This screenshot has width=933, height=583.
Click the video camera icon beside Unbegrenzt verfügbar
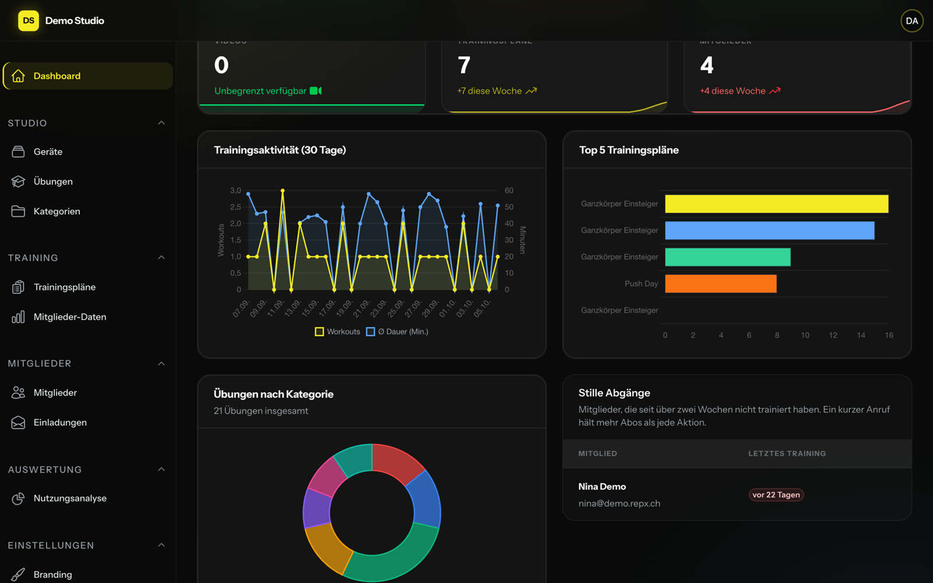pos(315,91)
